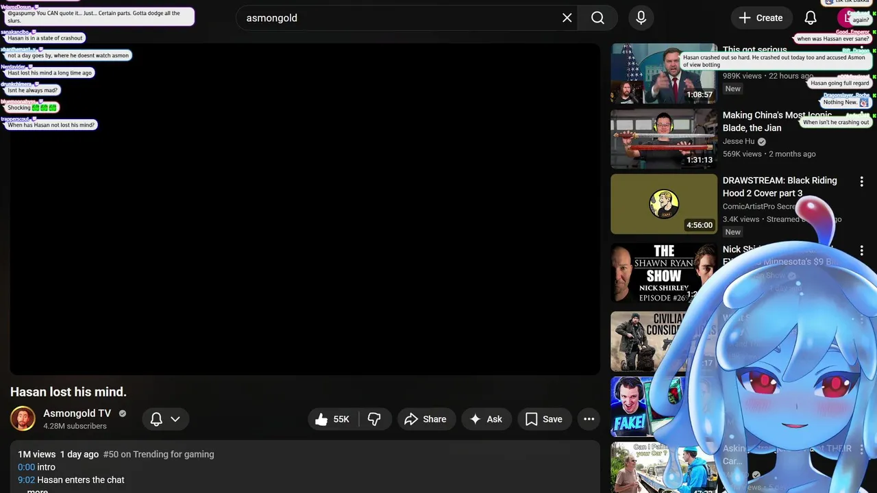Start voice search with the microphone icon
This screenshot has width=877, height=493.
641,18
